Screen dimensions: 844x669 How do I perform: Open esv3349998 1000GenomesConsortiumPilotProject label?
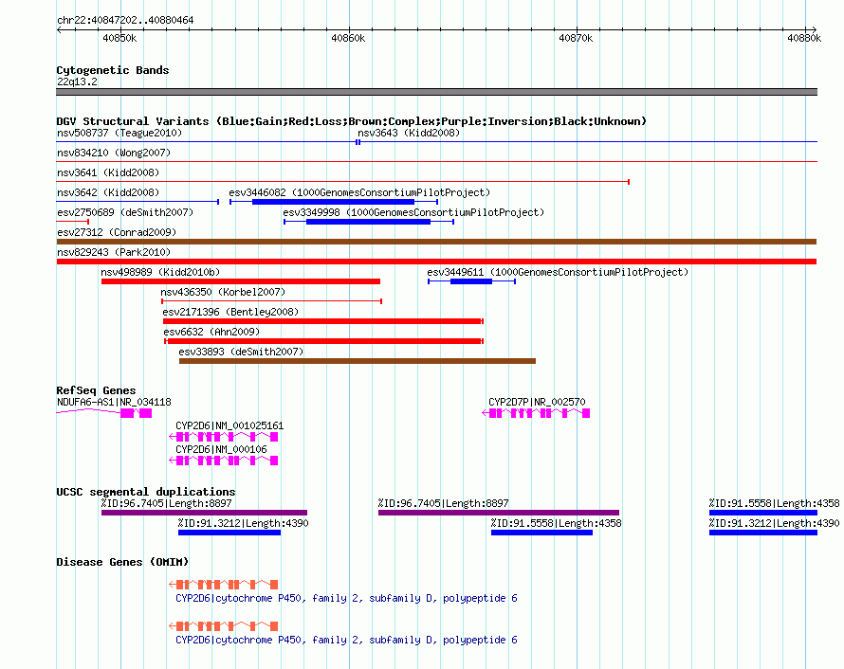pyautogui.click(x=413, y=212)
